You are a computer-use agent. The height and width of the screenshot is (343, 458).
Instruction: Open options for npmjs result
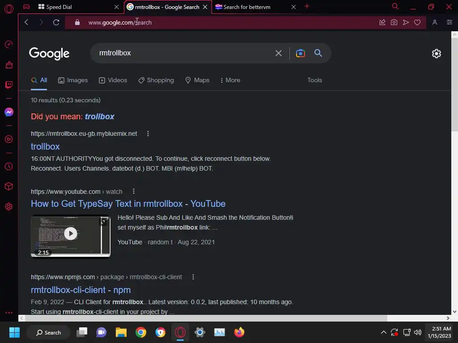[x=193, y=277]
